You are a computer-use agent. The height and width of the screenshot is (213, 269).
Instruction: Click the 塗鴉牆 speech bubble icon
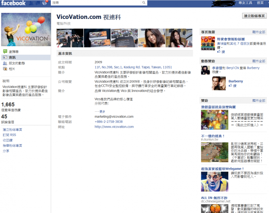point(5,51)
